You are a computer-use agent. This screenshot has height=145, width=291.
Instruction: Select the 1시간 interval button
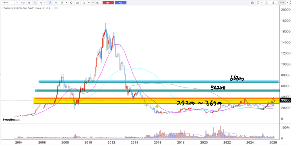coord(23,3)
